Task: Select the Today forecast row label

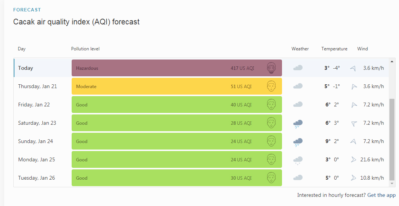Action: 26,68
